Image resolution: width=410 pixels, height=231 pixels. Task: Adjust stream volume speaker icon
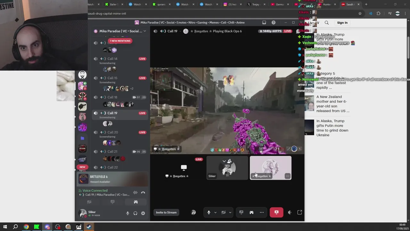click(290, 212)
